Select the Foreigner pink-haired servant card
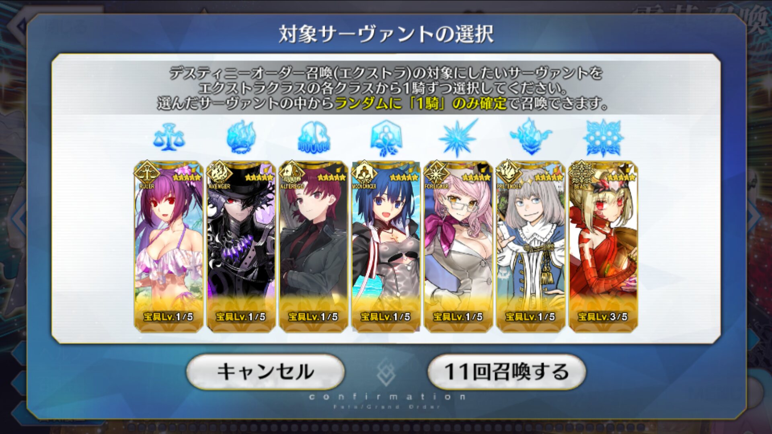The image size is (772, 434). [x=458, y=247]
